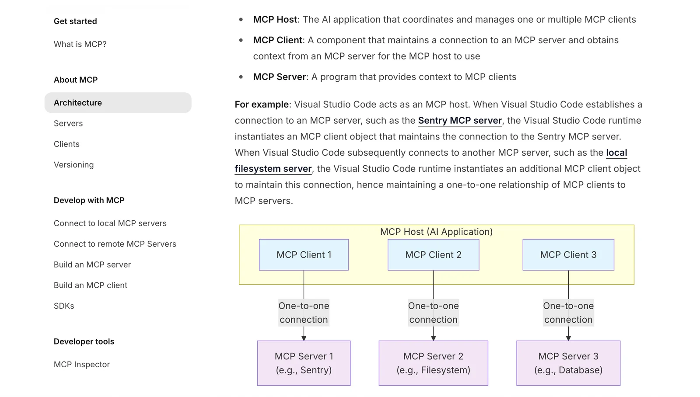This screenshot has height=397, width=700.
Task: Click the MCP Client 2 diagram box
Action: (433, 255)
